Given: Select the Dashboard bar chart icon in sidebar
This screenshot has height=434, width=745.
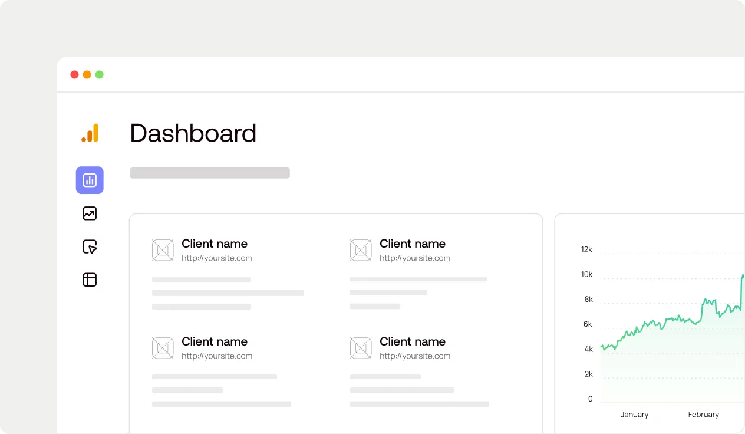Looking at the screenshot, I should [89, 180].
